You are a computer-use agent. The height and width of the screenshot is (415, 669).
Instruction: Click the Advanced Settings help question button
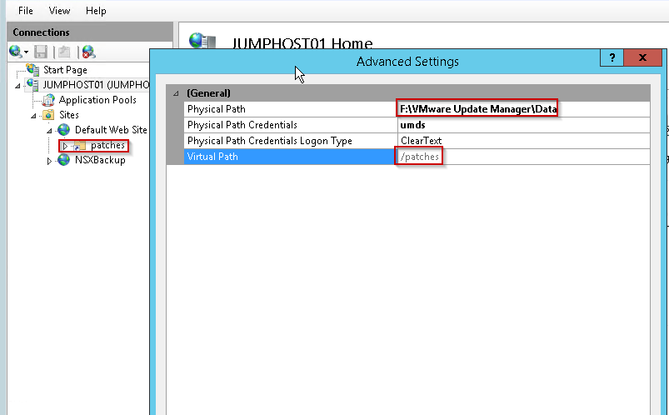click(x=612, y=58)
